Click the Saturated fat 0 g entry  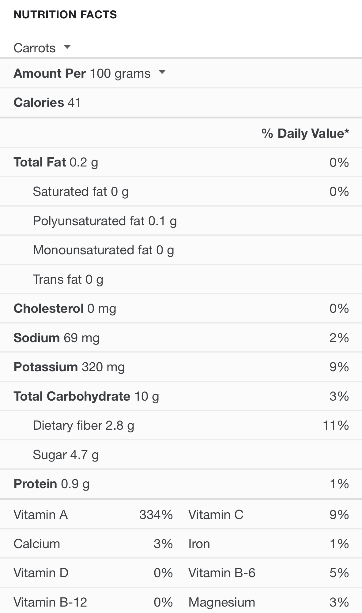tap(81, 192)
